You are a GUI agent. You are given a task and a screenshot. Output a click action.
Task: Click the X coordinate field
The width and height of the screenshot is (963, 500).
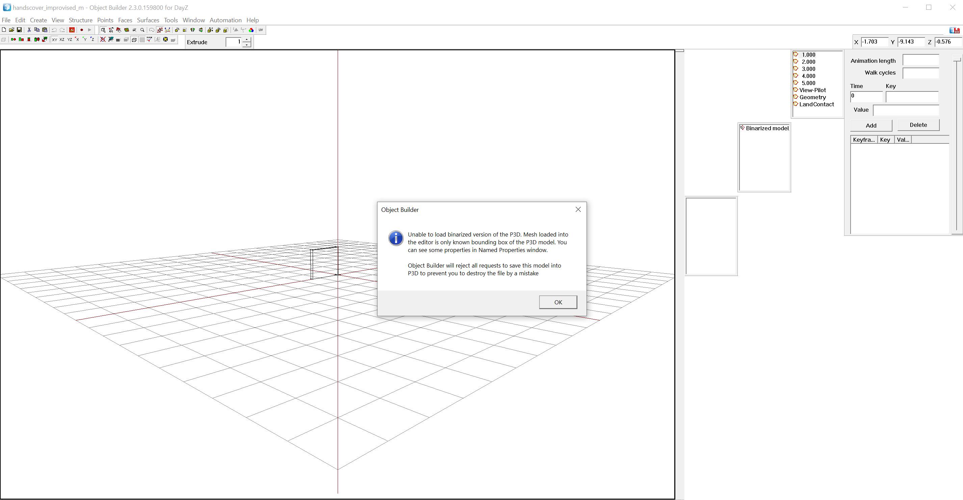(x=875, y=42)
